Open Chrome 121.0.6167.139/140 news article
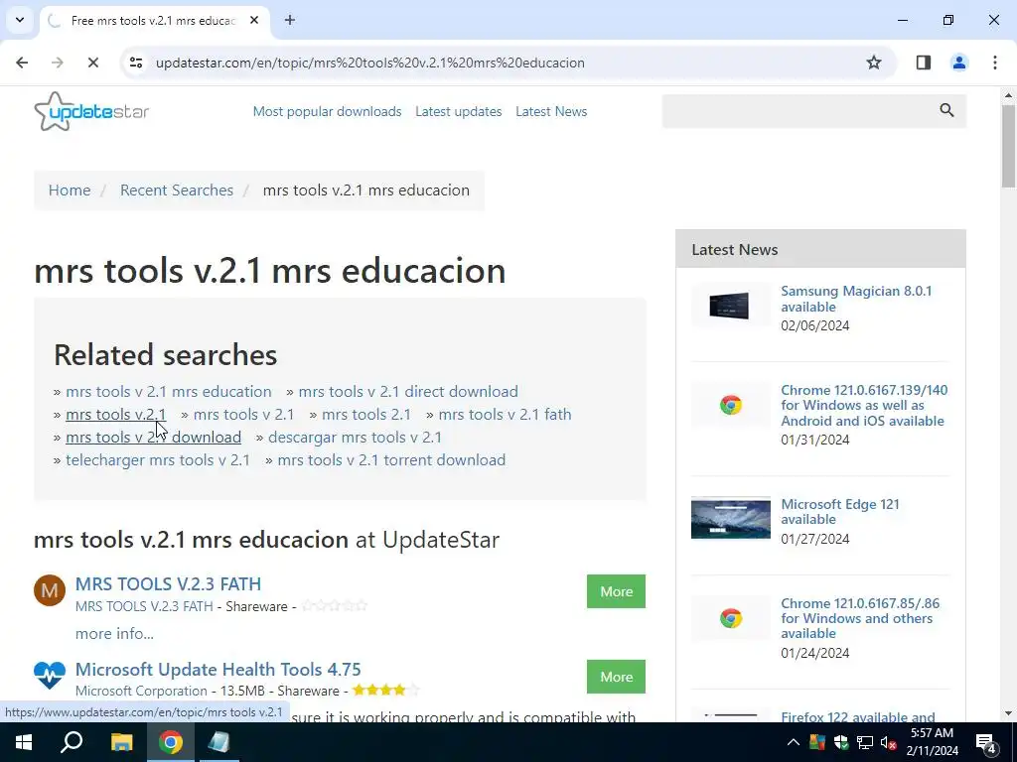This screenshot has height=762, width=1017. 864,405
